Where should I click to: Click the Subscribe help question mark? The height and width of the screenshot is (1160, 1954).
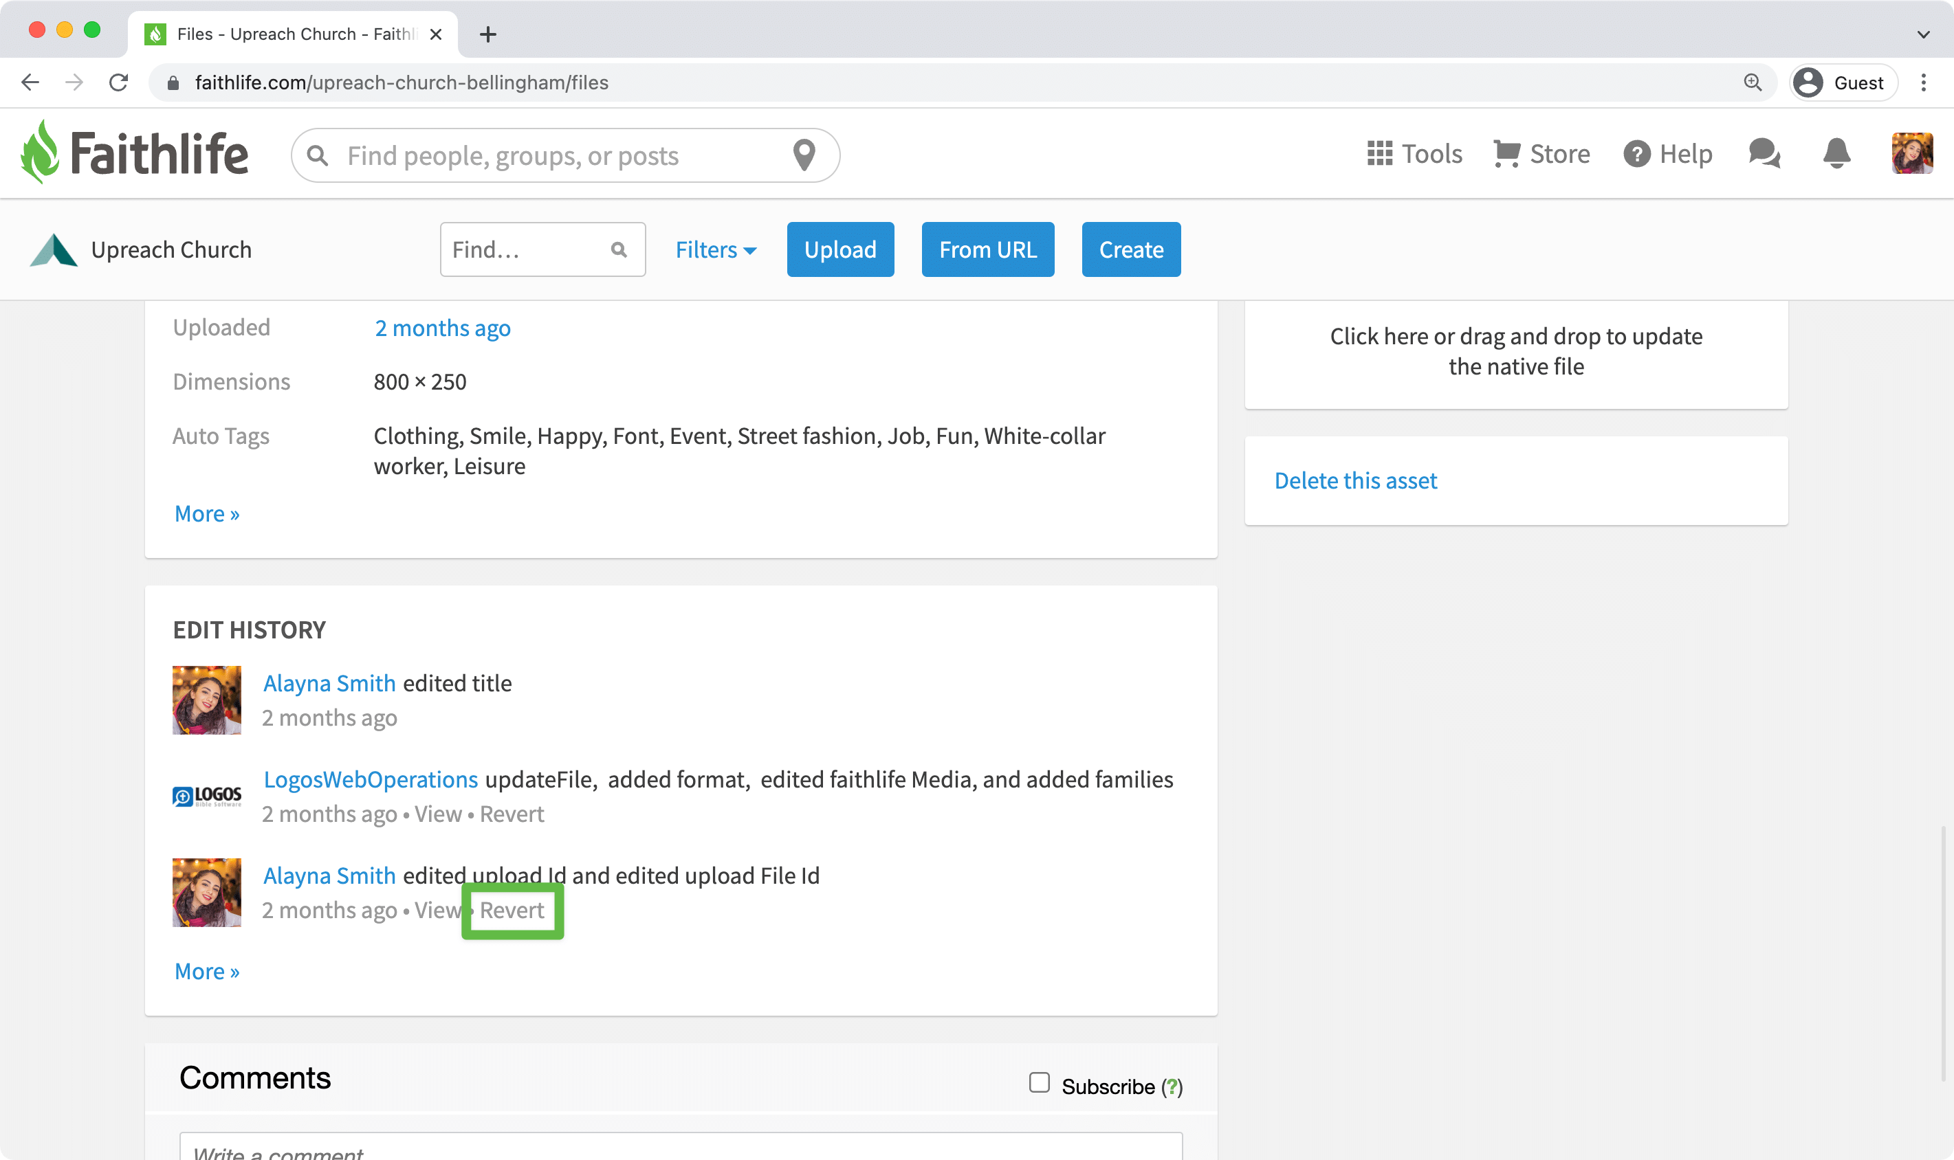1172,1086
